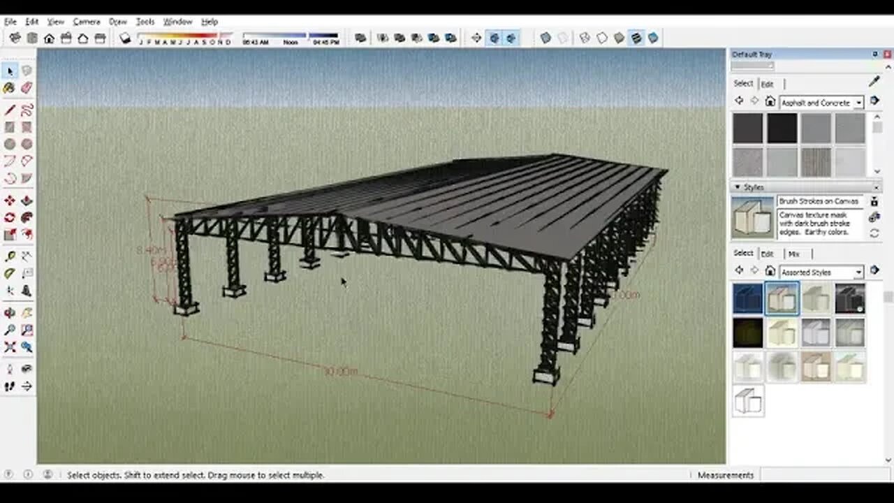894x503 pixels.
Task: Click the Measurements input box
Action: (826, 475)
